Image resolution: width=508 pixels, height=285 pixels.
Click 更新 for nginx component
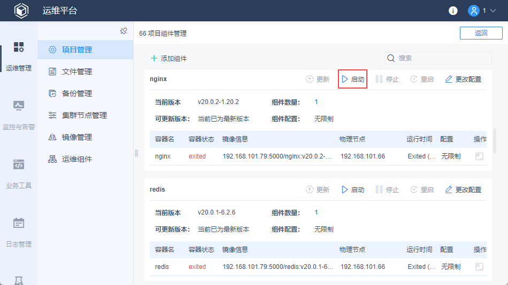[318, 80]
